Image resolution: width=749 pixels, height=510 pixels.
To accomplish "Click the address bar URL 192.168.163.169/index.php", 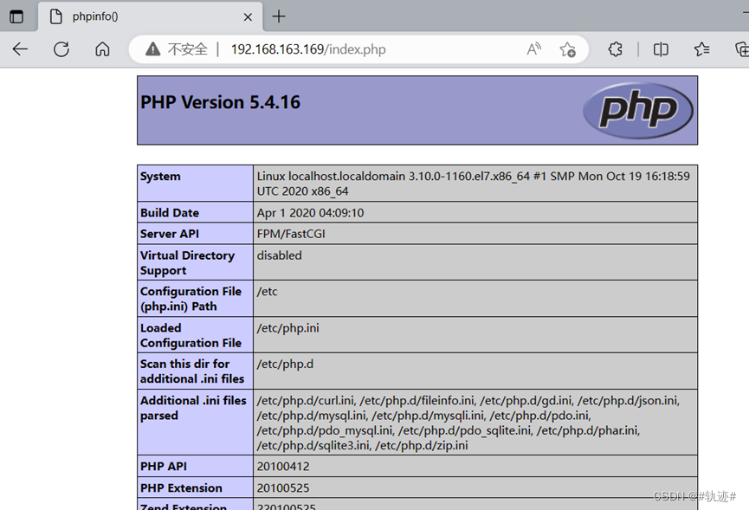I will tap(308, 49).
